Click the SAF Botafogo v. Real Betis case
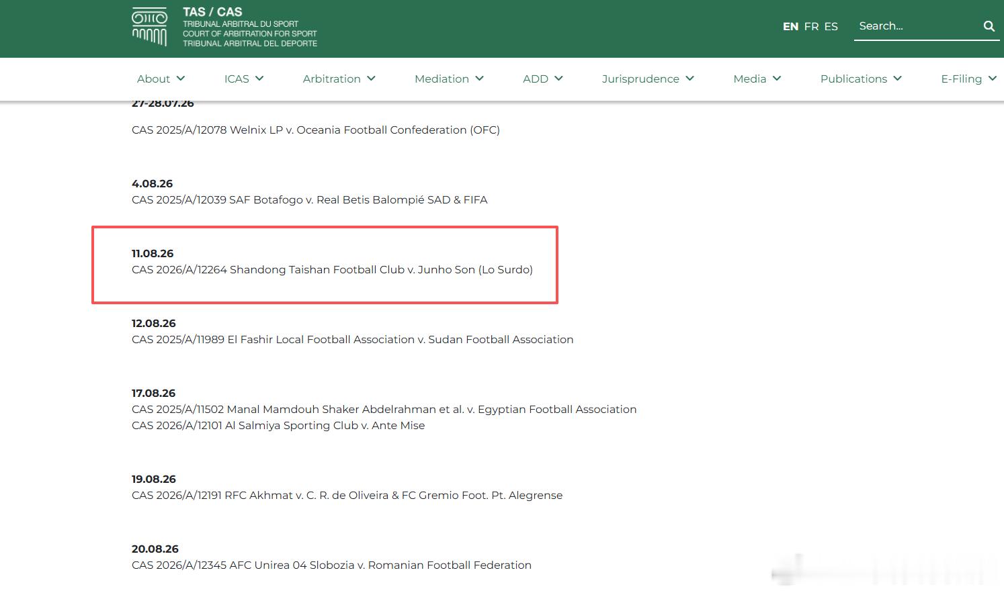1004x595 pixels. (x=310, y=200)
